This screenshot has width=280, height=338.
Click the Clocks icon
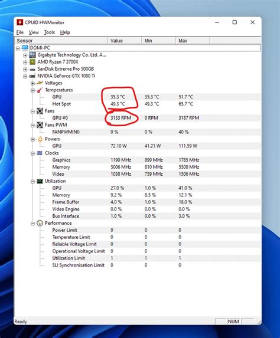click(x=40, y=153)
